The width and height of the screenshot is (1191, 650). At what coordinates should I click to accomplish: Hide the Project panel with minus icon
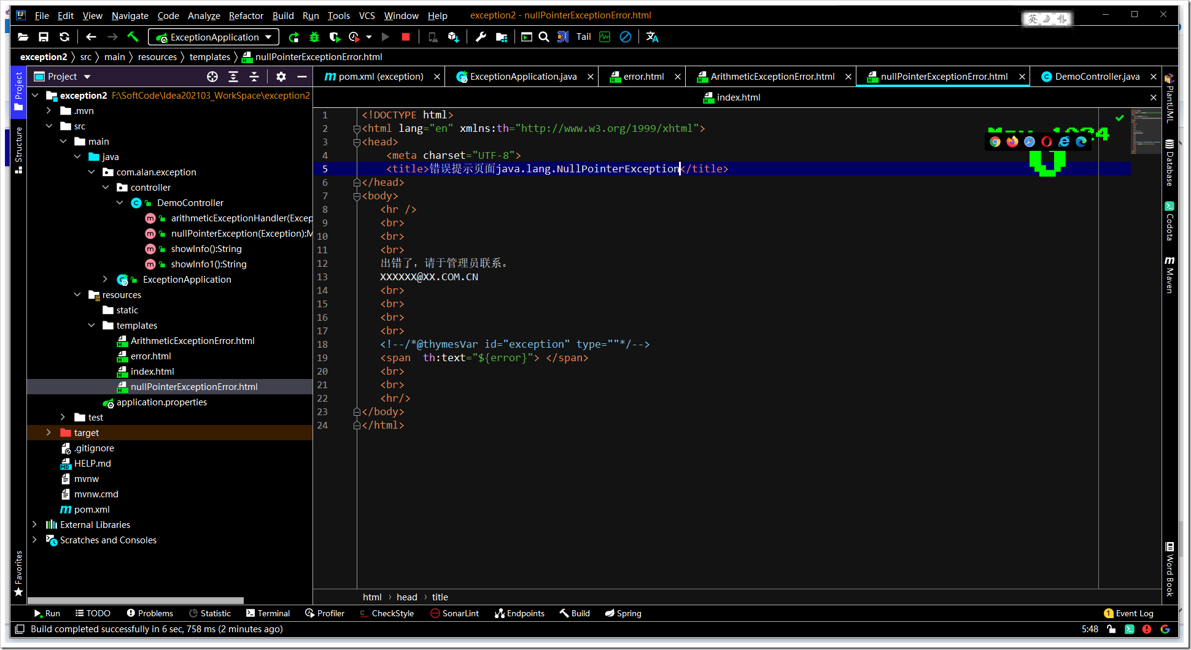[302, 77]
